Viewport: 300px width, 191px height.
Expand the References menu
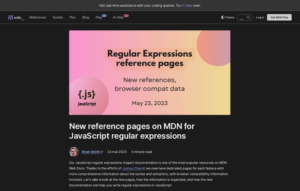(38, 17)
